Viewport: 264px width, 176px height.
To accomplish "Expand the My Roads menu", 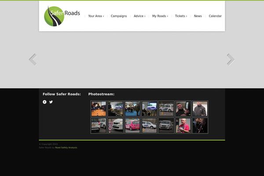I will [160, 16].
